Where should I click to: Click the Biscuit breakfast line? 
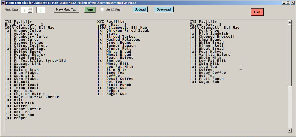(x=17, y=82)
